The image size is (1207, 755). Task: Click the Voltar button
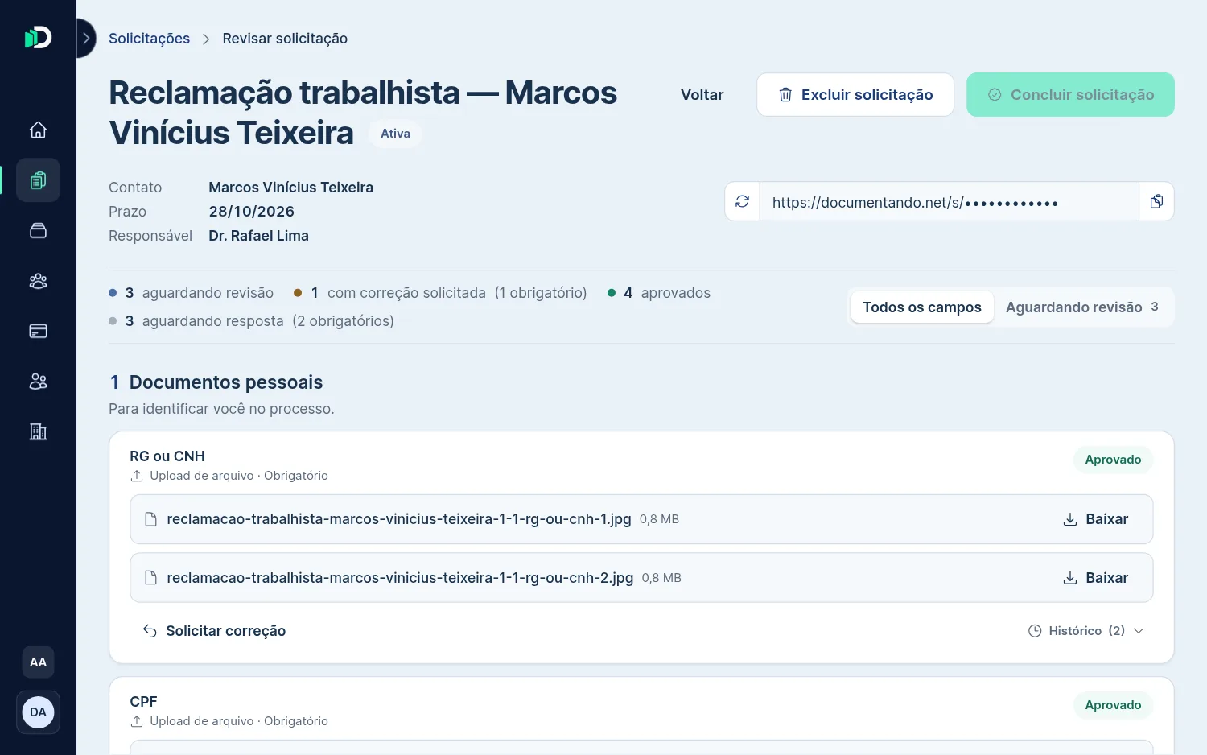click(x=702, y=95)
